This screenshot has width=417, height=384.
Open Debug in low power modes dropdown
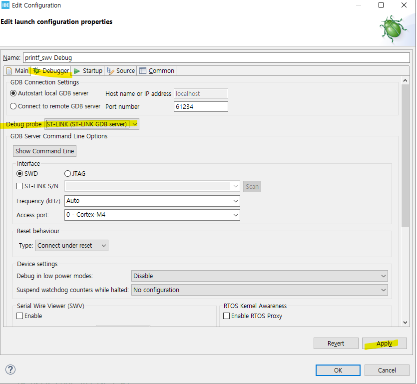tap(260, 276)
